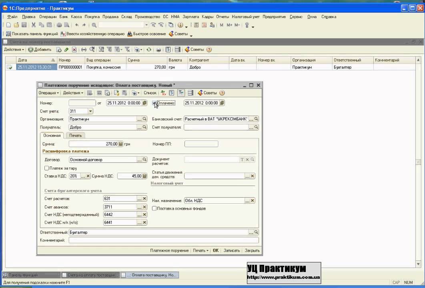425x288 pixels.
Task: Click the M+ memory button in toolbar
Action: coord(229,25)
